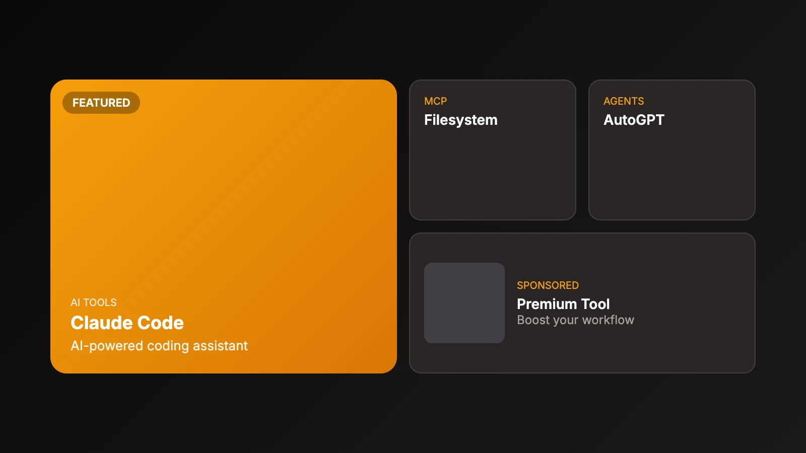Click empty area of the AutoGPT card
The image size is (806, 453).
click(671, 176)
